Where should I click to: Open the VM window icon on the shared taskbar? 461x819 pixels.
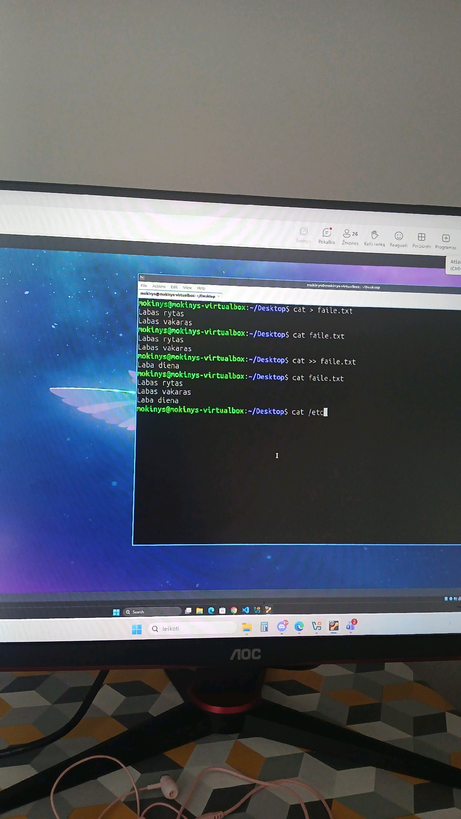pyautogui.click(x=268, y=610)
